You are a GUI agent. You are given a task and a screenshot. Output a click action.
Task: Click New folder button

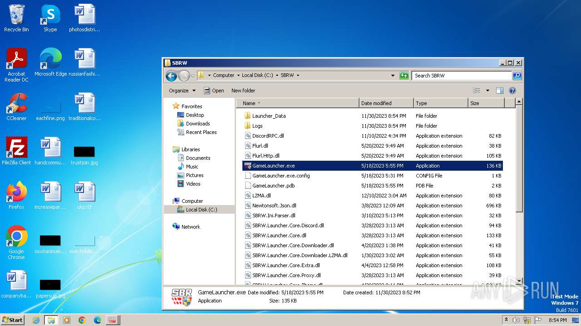tap(243, 91)
